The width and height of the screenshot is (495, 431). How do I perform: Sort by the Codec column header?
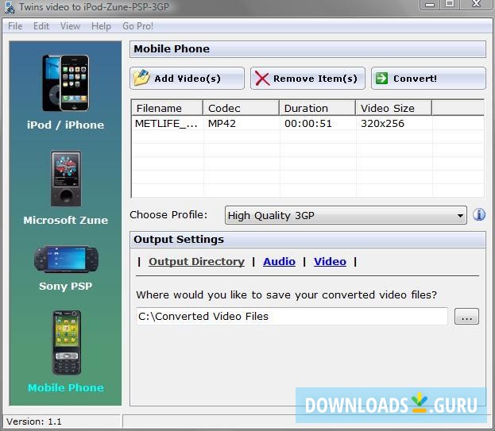click(242, 108)
